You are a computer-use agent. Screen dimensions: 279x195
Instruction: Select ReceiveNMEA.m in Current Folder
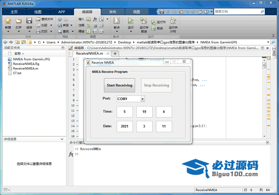click(x=26, y=68)
